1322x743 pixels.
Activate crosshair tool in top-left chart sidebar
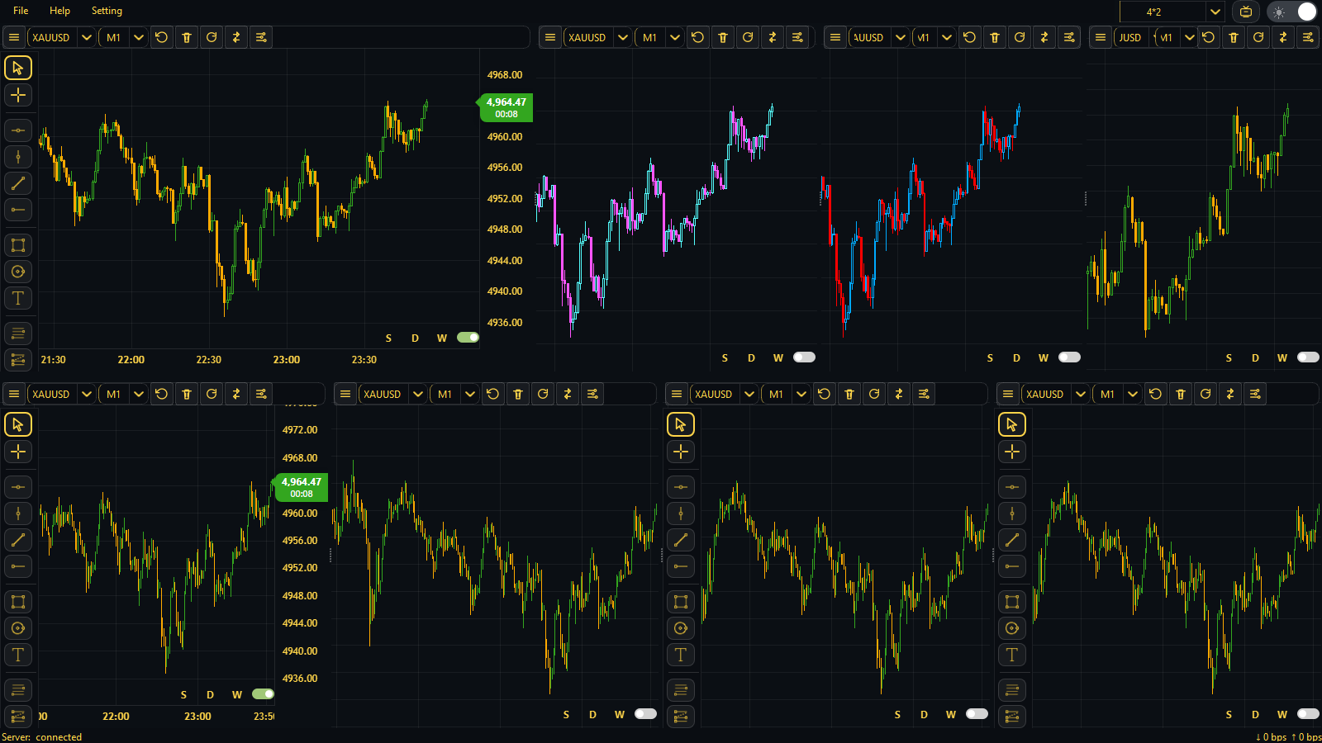click(x=18, y=95)
